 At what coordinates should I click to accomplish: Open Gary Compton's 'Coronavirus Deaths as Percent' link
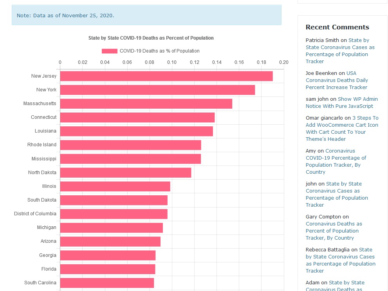[x=334, y=231]
